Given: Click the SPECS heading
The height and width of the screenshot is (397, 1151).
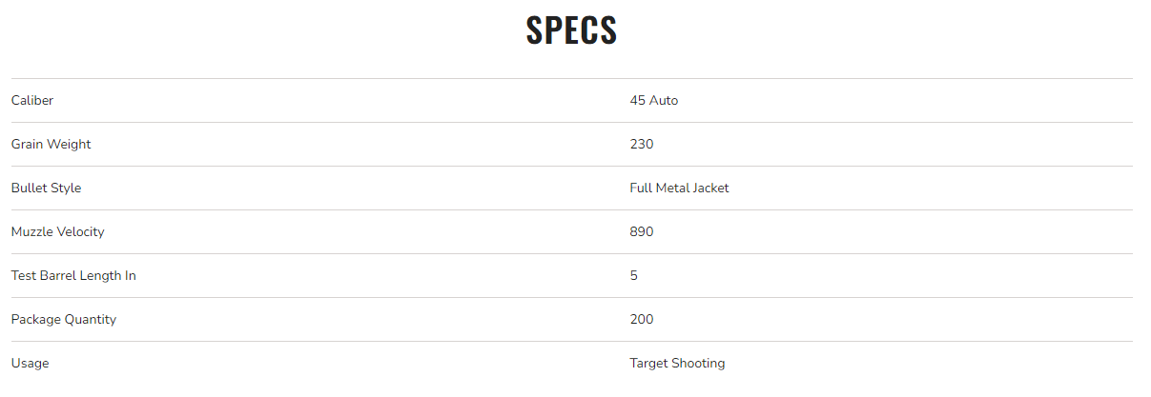Looking at the screenshot, I should click(571, 30).
